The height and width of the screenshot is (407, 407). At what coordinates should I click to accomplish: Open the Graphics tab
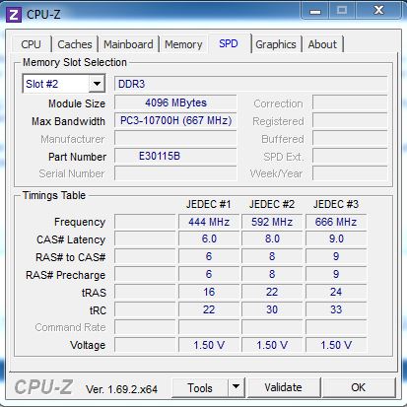(276, 44)
